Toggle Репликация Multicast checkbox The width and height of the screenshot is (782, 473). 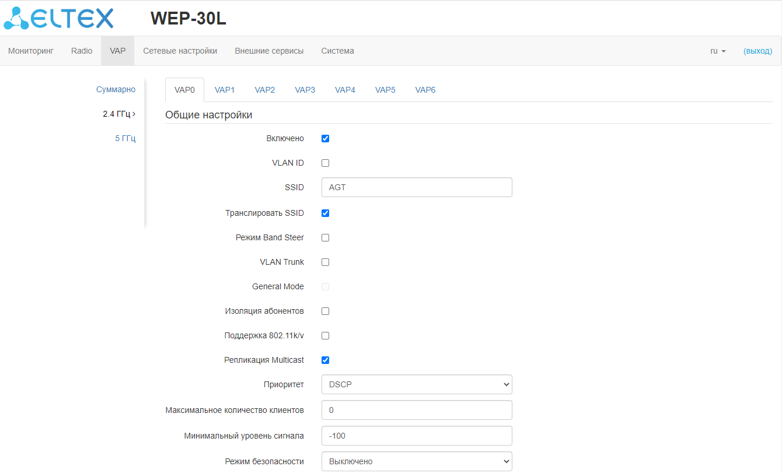tap(326, 360)
